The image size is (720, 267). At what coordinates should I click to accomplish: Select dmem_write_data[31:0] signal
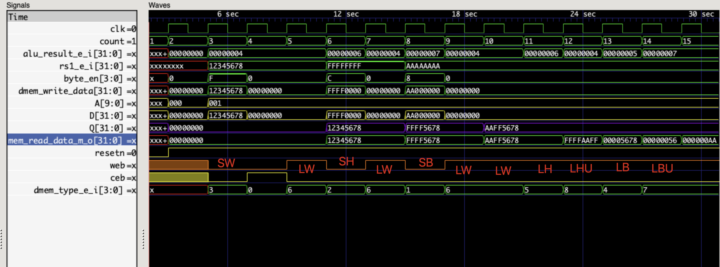[x=72, y=91]
